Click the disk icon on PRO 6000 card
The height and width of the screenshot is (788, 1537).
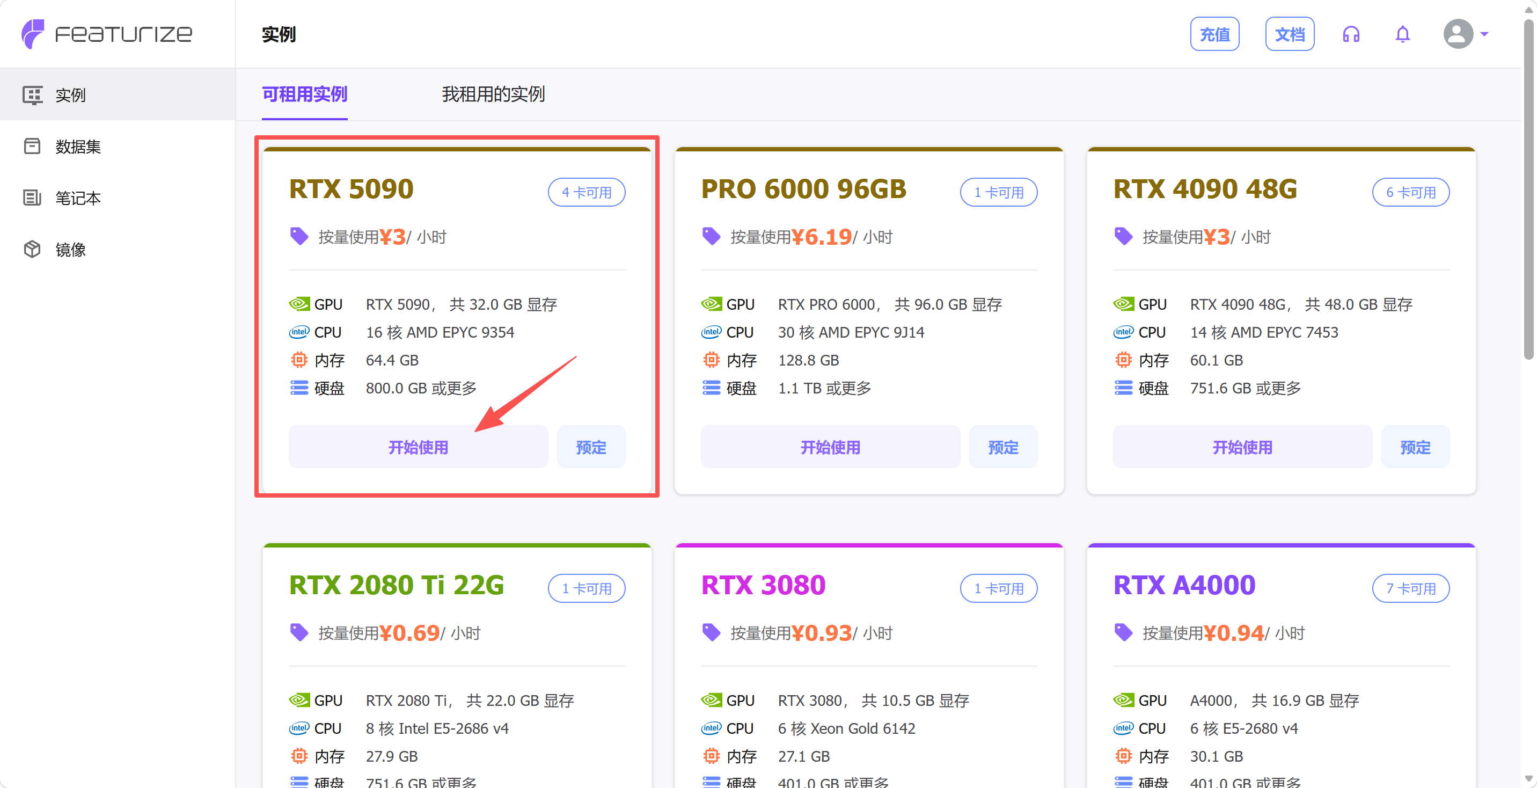coord(711,388)
